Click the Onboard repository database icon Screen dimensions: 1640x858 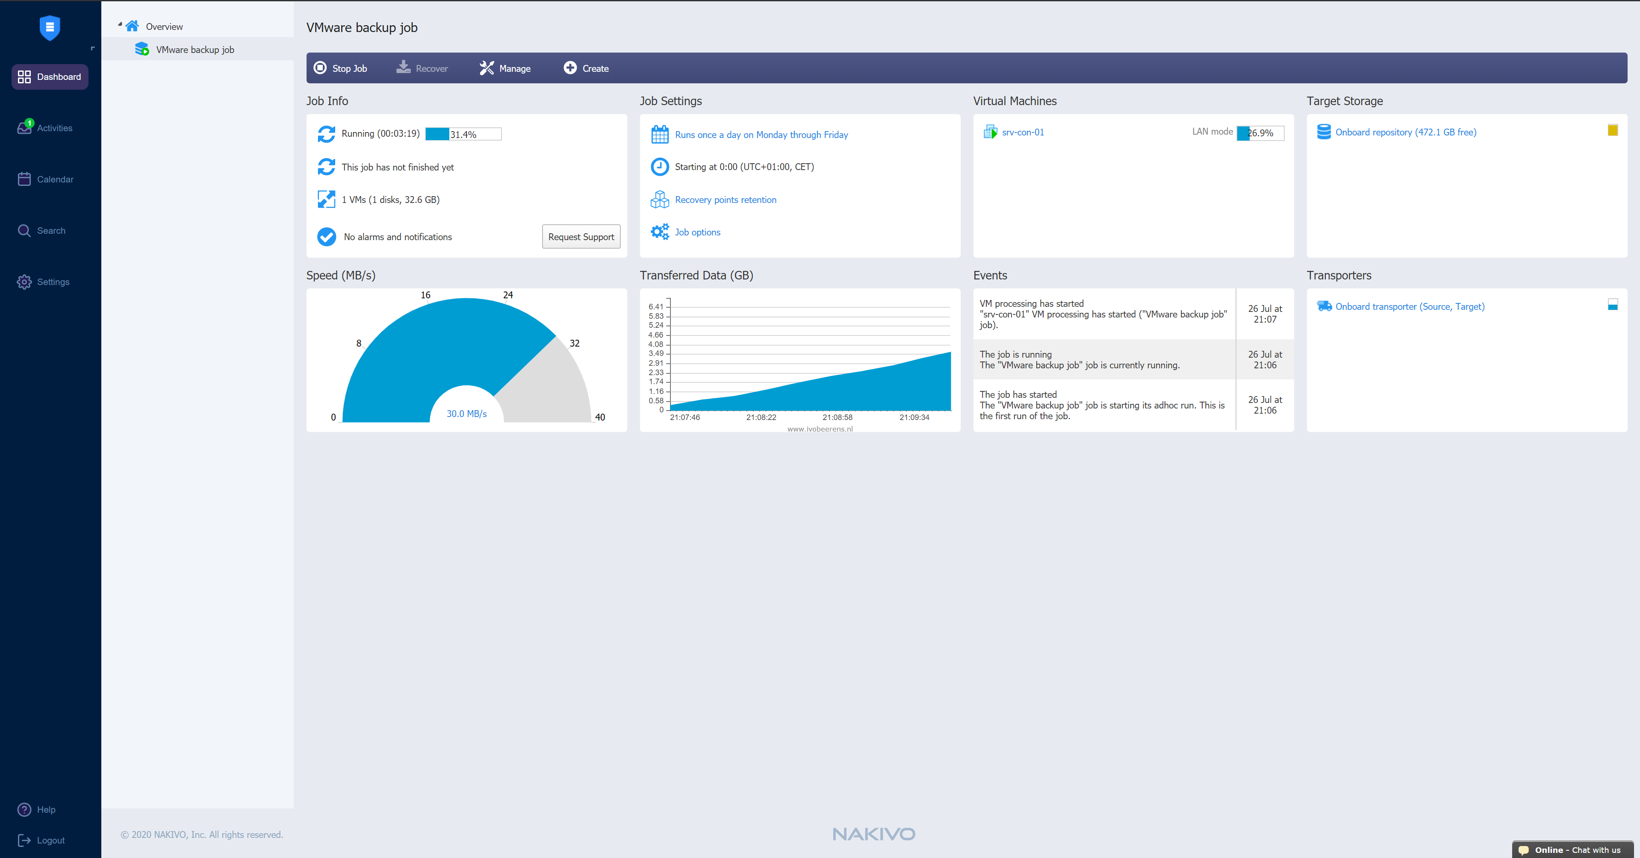pyautogui.click(x=1324, y=132)
